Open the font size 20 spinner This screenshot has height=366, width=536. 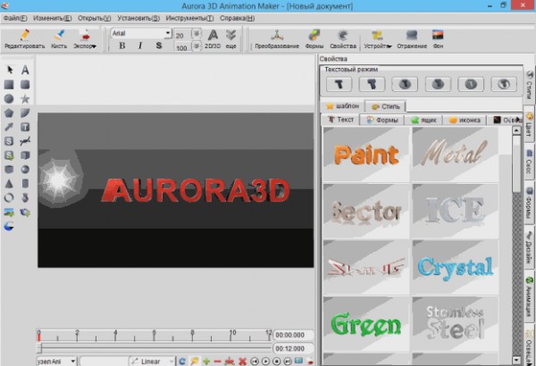point(197,34)
